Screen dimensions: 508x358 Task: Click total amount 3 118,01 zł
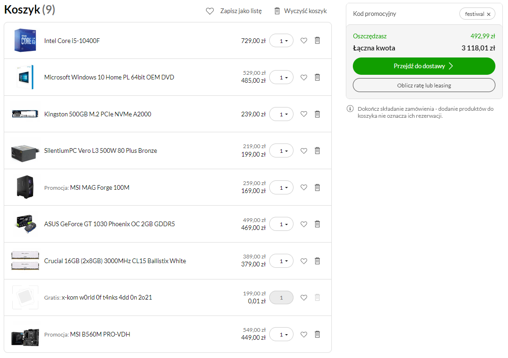pyautogui.click(x=478, y=48)
